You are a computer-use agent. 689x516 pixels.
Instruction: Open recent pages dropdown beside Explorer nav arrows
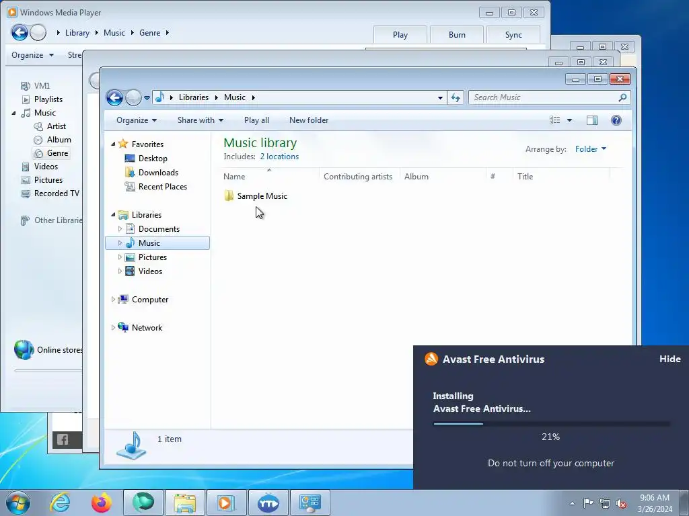tap(147, 98)
